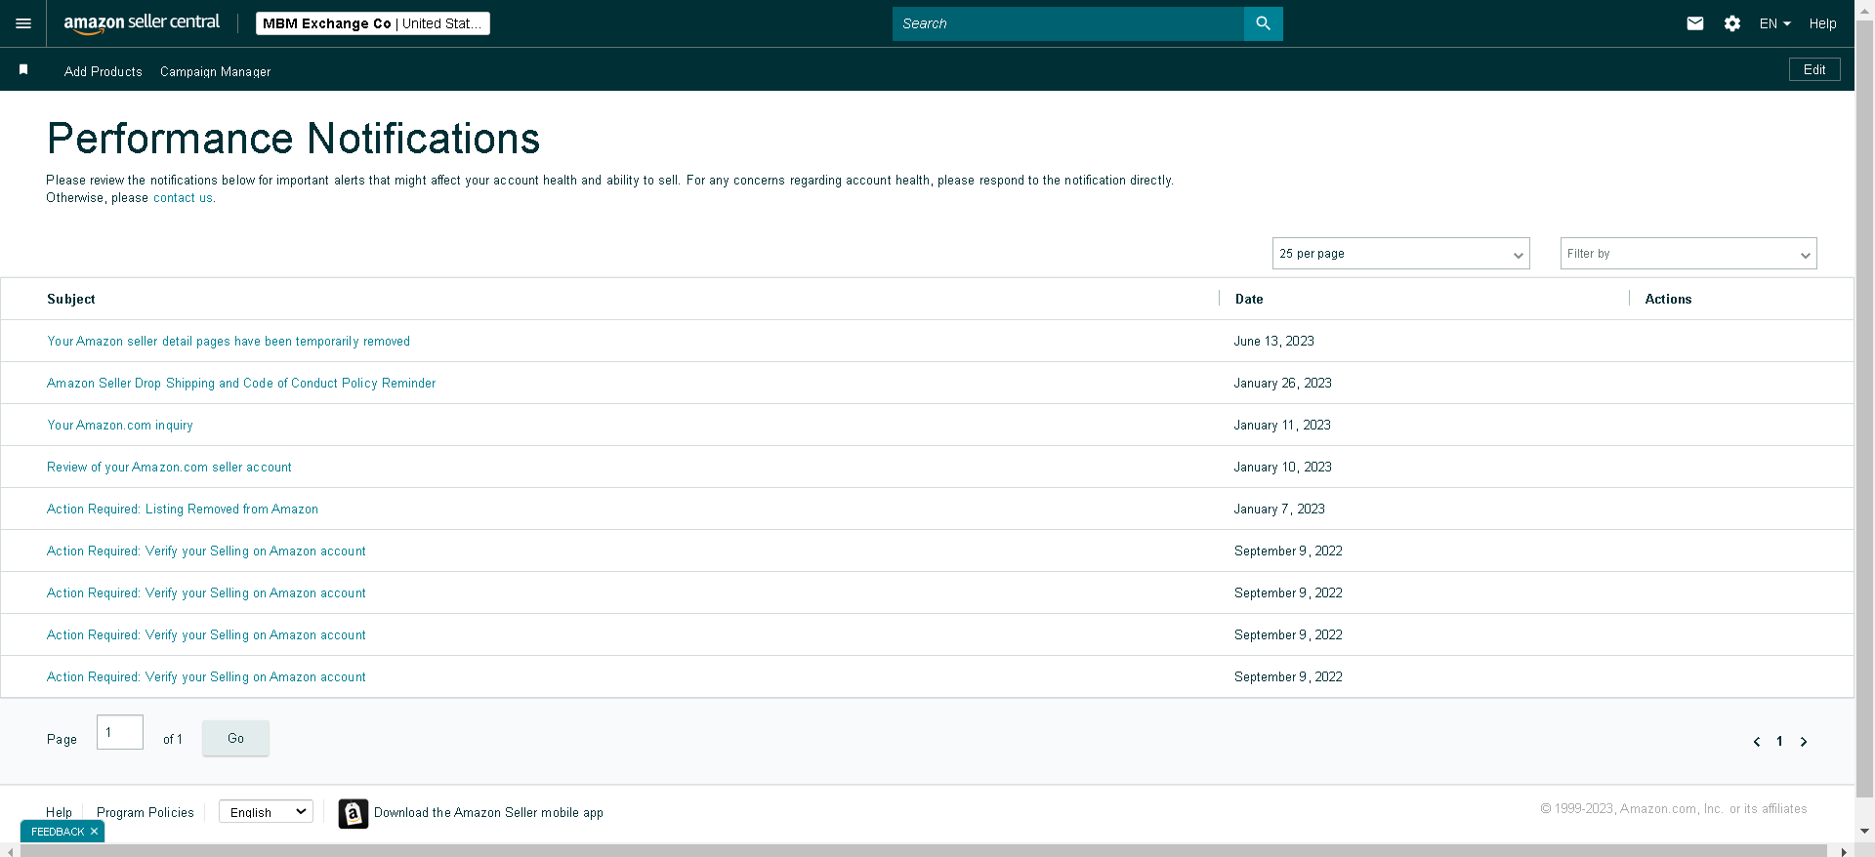Screen dimensions: 1875x857
Task: Click the Subject column header
Action: (x=71, y=300)
